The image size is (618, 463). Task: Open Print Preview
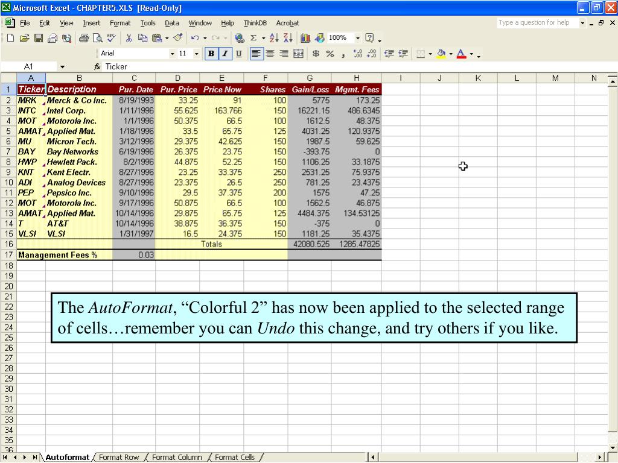pyautogui.click(x=97, y=38)
